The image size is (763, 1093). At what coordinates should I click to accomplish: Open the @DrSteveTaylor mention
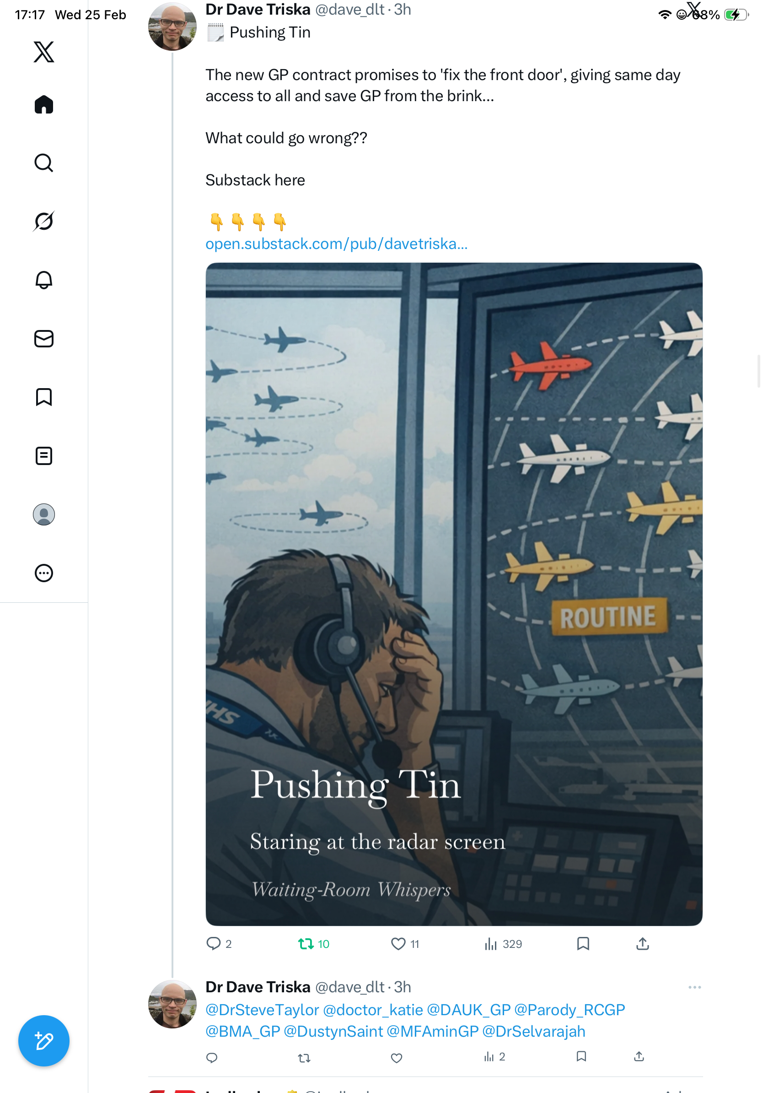pos(262,1010)
